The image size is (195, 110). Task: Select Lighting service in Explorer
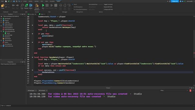[x=7, y=22]
